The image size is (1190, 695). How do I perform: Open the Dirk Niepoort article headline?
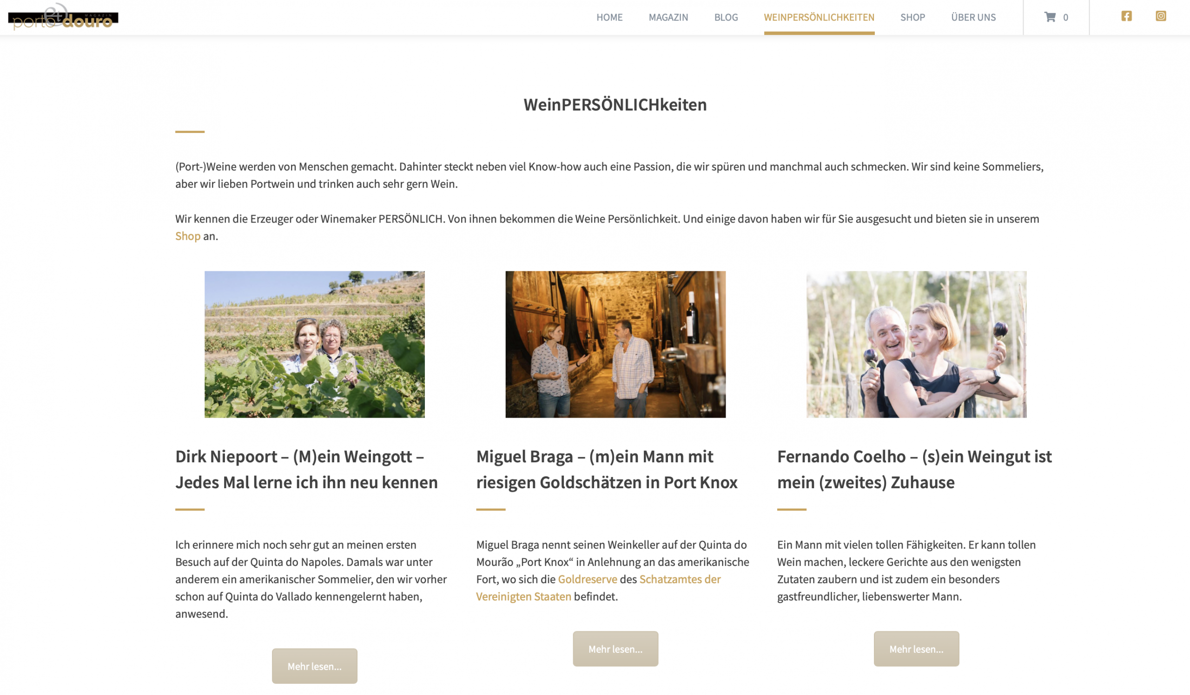[306, 470]
